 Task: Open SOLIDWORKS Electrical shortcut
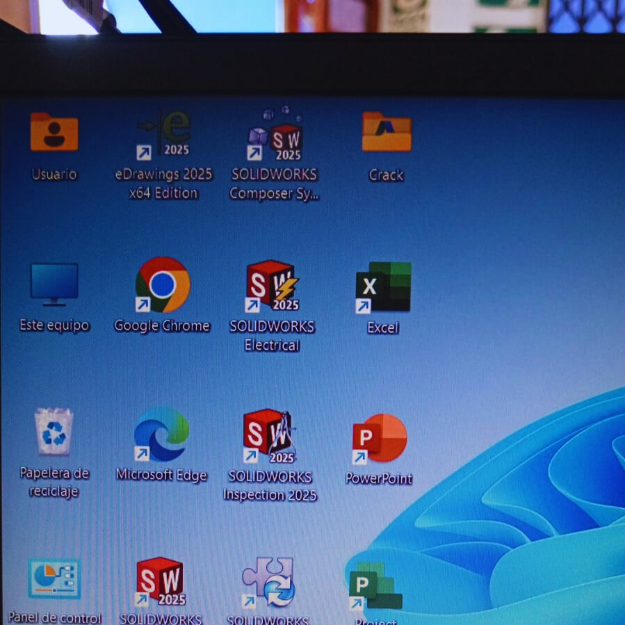tap(273, 286)
